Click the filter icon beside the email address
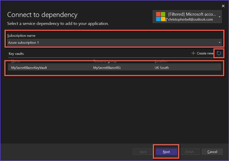This screenshot has width=229, height=161. pyautogui.click(x=166, y=19)
